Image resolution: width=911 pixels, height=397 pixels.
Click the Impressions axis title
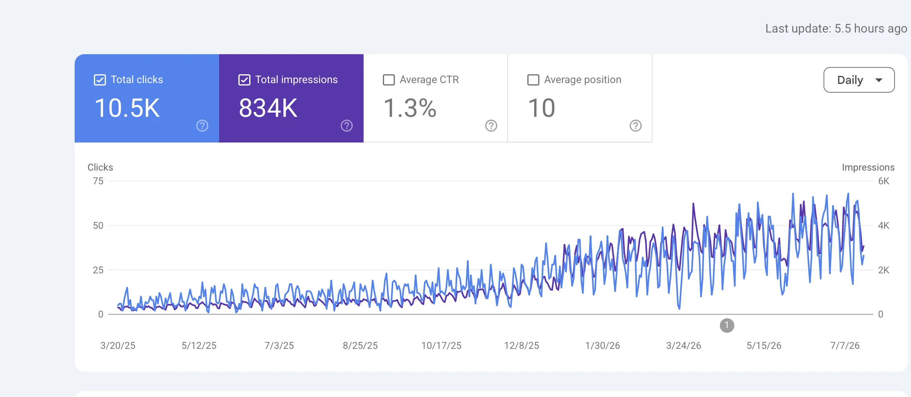868,167
